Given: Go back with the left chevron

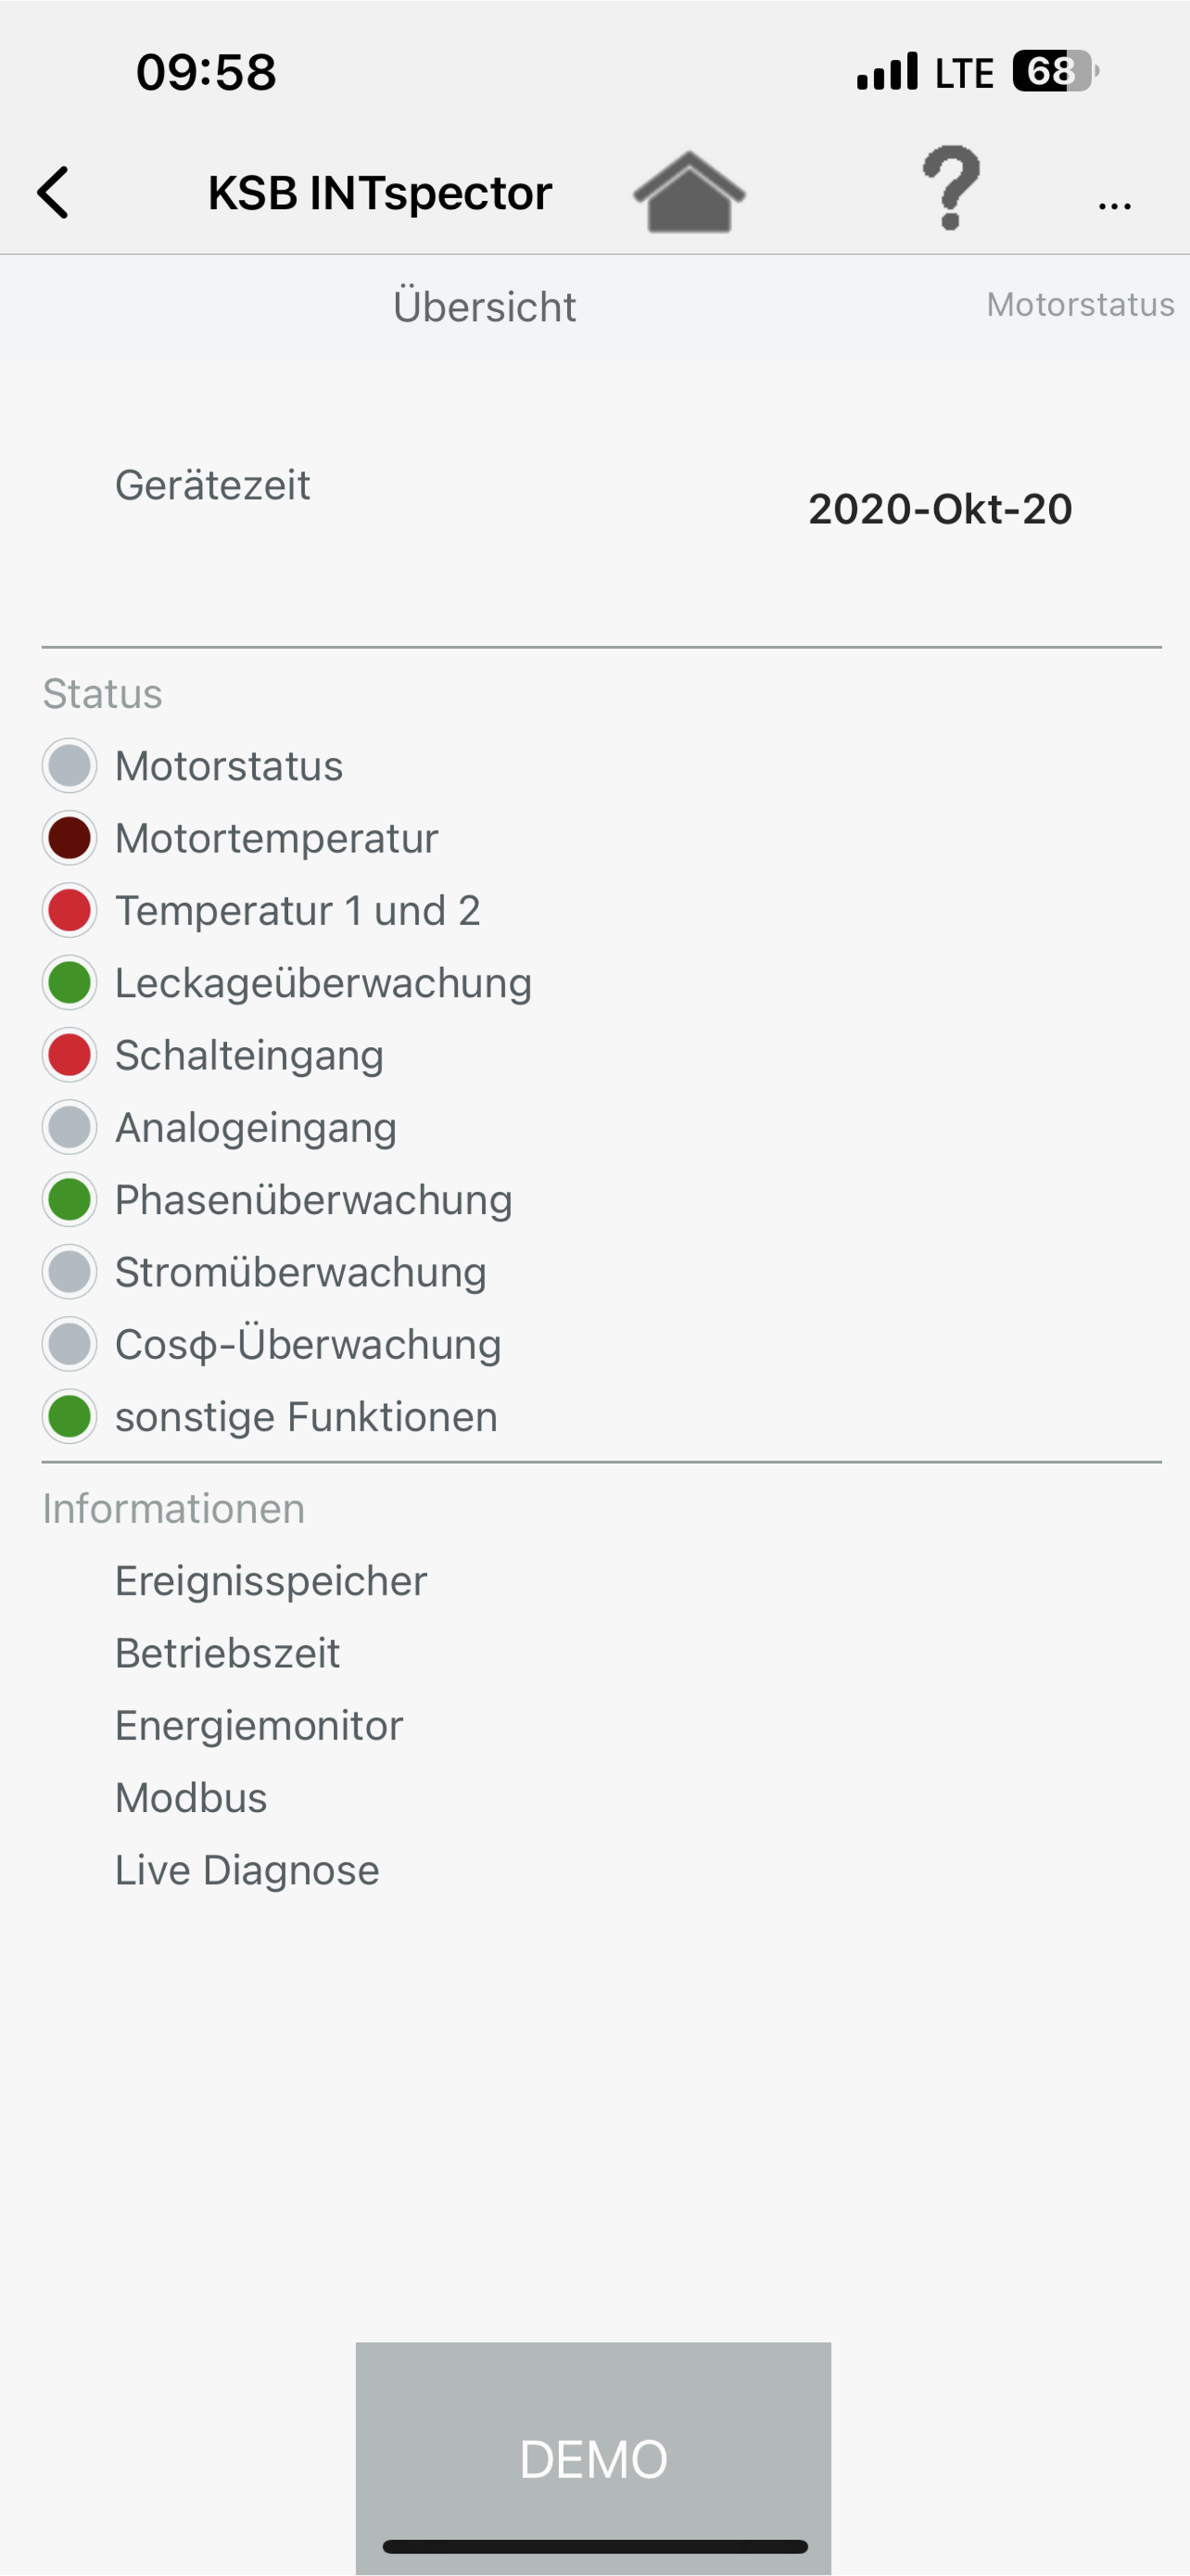Looking at the screenshot, I should [x=54, y=192].
